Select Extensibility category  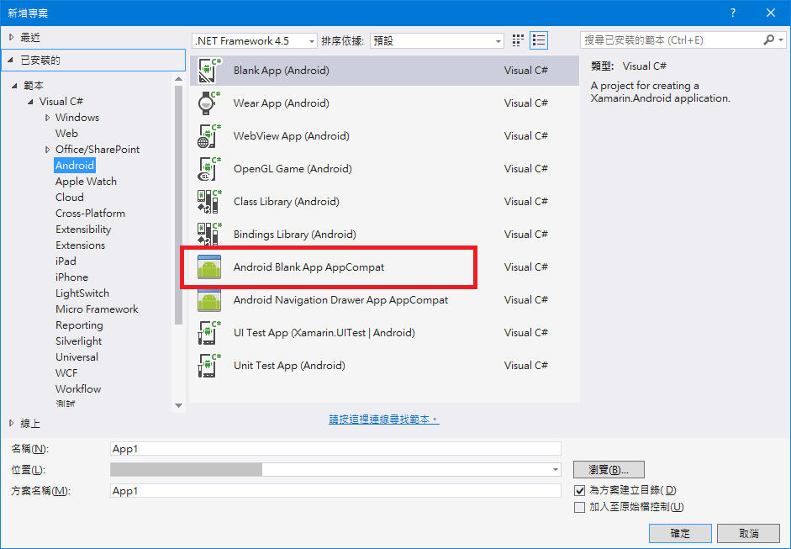83,230
